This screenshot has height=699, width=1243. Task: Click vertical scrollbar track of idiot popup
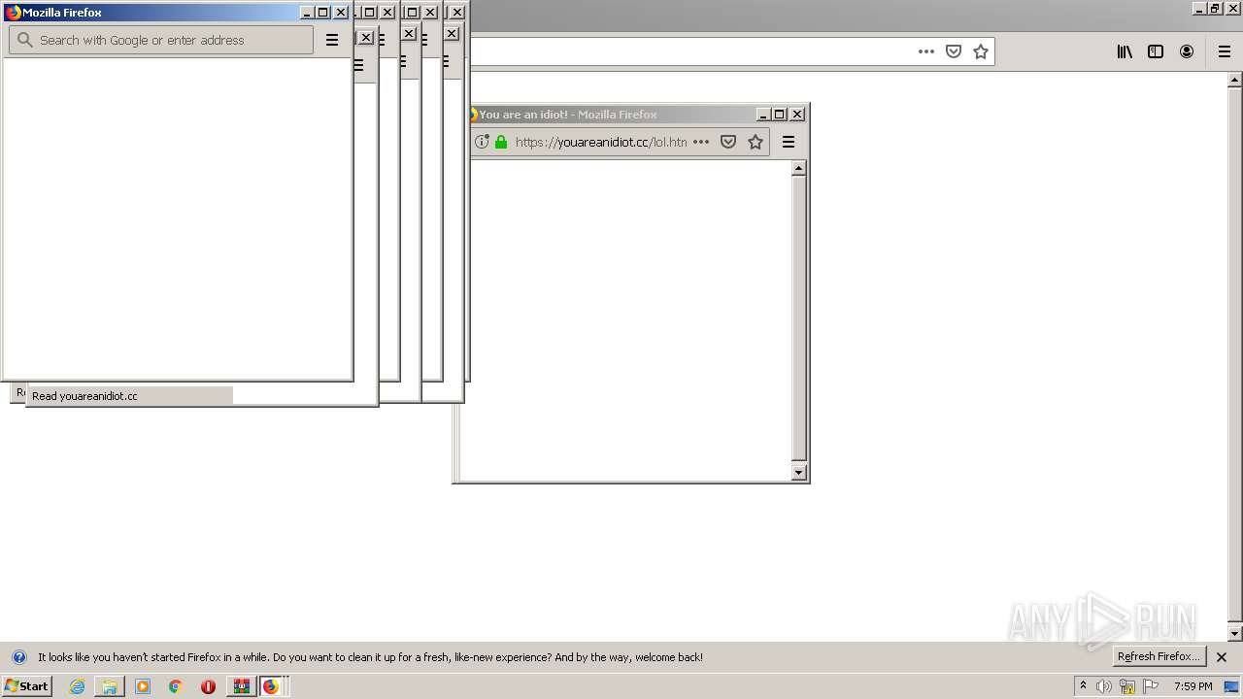799,320
